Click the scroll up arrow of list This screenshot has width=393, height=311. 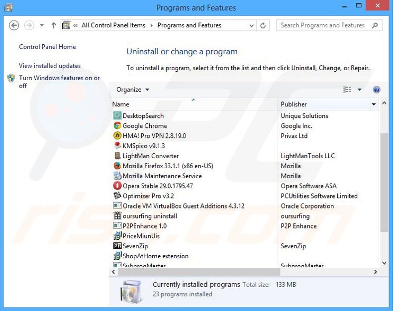coord(384,103)
